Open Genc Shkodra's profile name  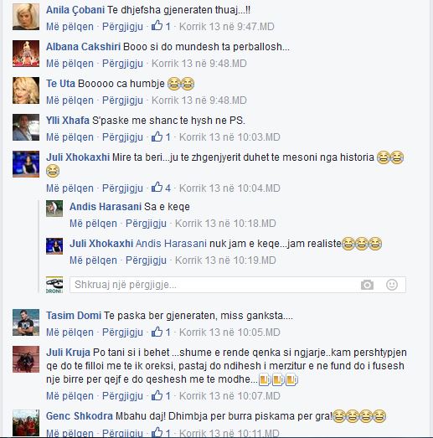coord(80,416)
